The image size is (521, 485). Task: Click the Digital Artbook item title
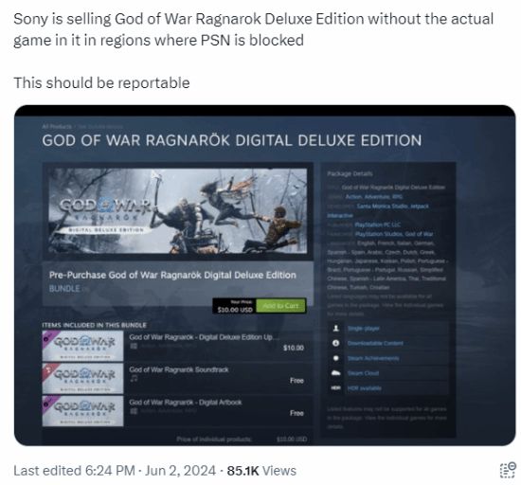pyautogui.click(x=186, y=402)
